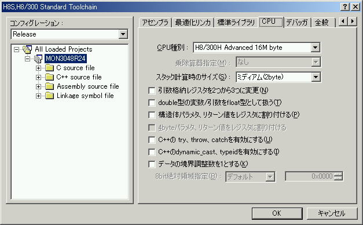Click the All Loaded Projects workspace icon
363x225 pixels.
tap(27, 49)
